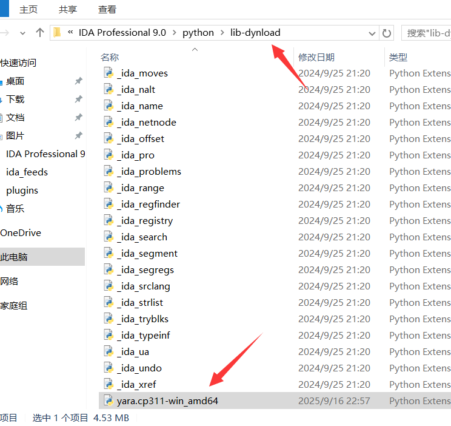This screenshot has height=426, width=451.
Task: Click the _ida_moves file icon
Action: 109,73
